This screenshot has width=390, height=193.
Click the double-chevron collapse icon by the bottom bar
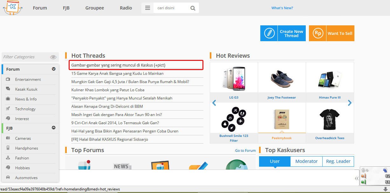tap(357, 178)
